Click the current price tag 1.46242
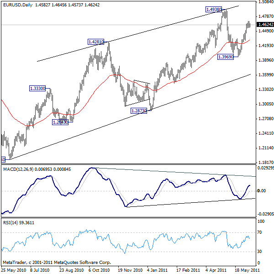This screenshot has height=274, width=274. point(265,25)
